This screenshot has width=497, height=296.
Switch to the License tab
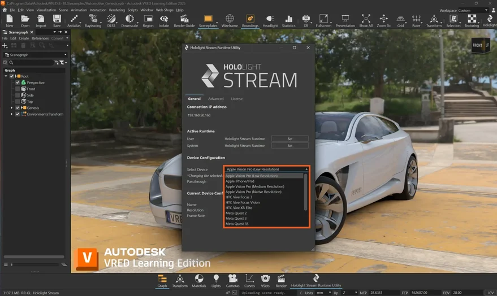[x=237, y=99]
